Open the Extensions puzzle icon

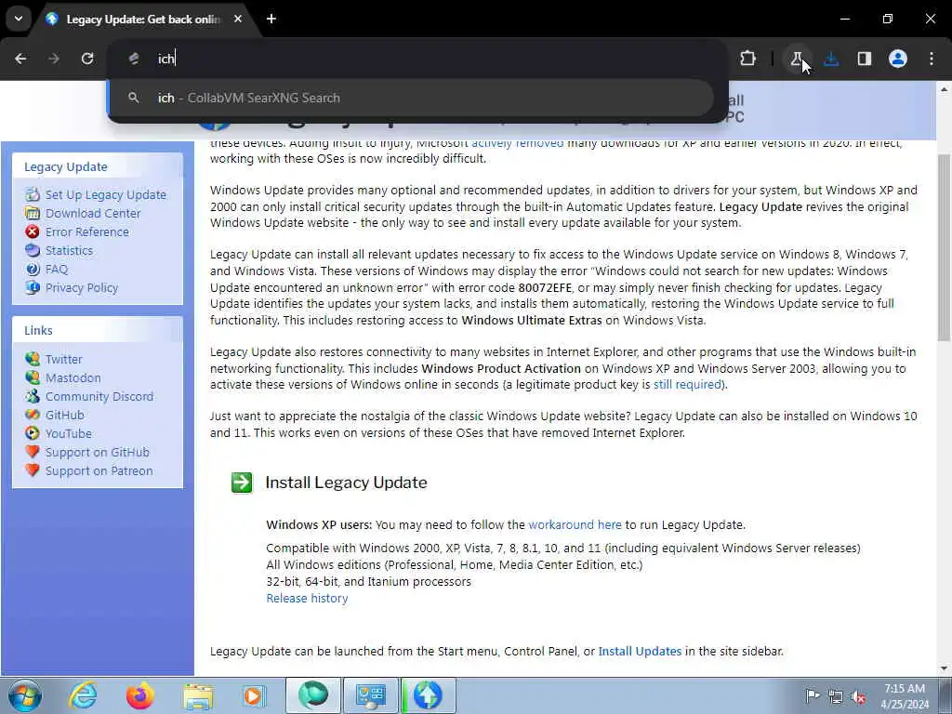tap(748, 59)
